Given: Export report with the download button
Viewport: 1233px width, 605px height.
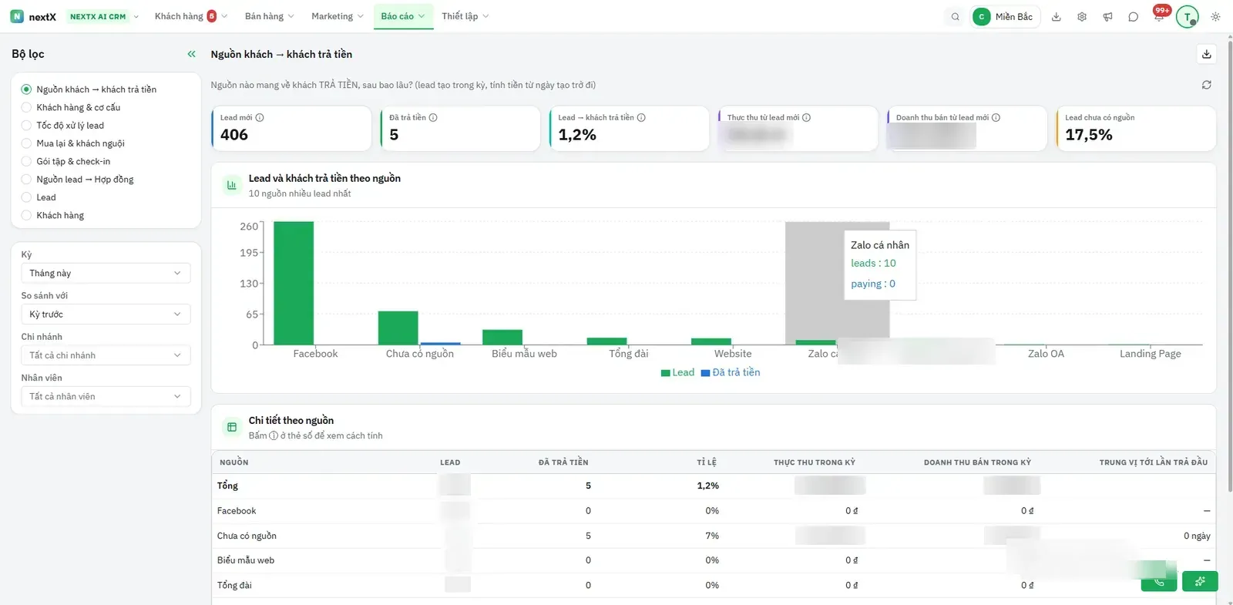Looking at the screenshot, I should tap(1207, 54).
